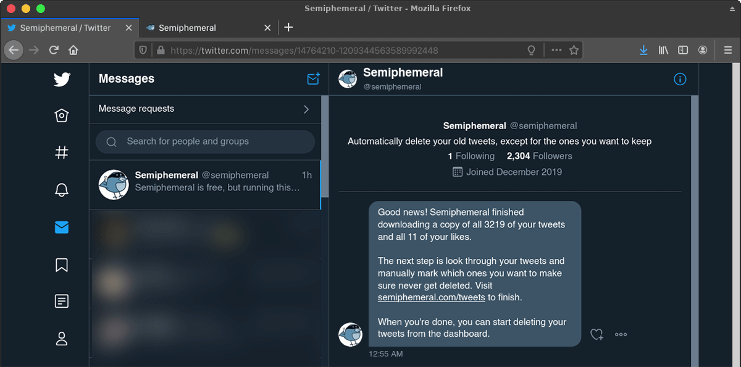Click the @semiphemeral handle under the header name
Image resolution: width=741 pixels, height=367 pixels.
click(x=392, y=86)
